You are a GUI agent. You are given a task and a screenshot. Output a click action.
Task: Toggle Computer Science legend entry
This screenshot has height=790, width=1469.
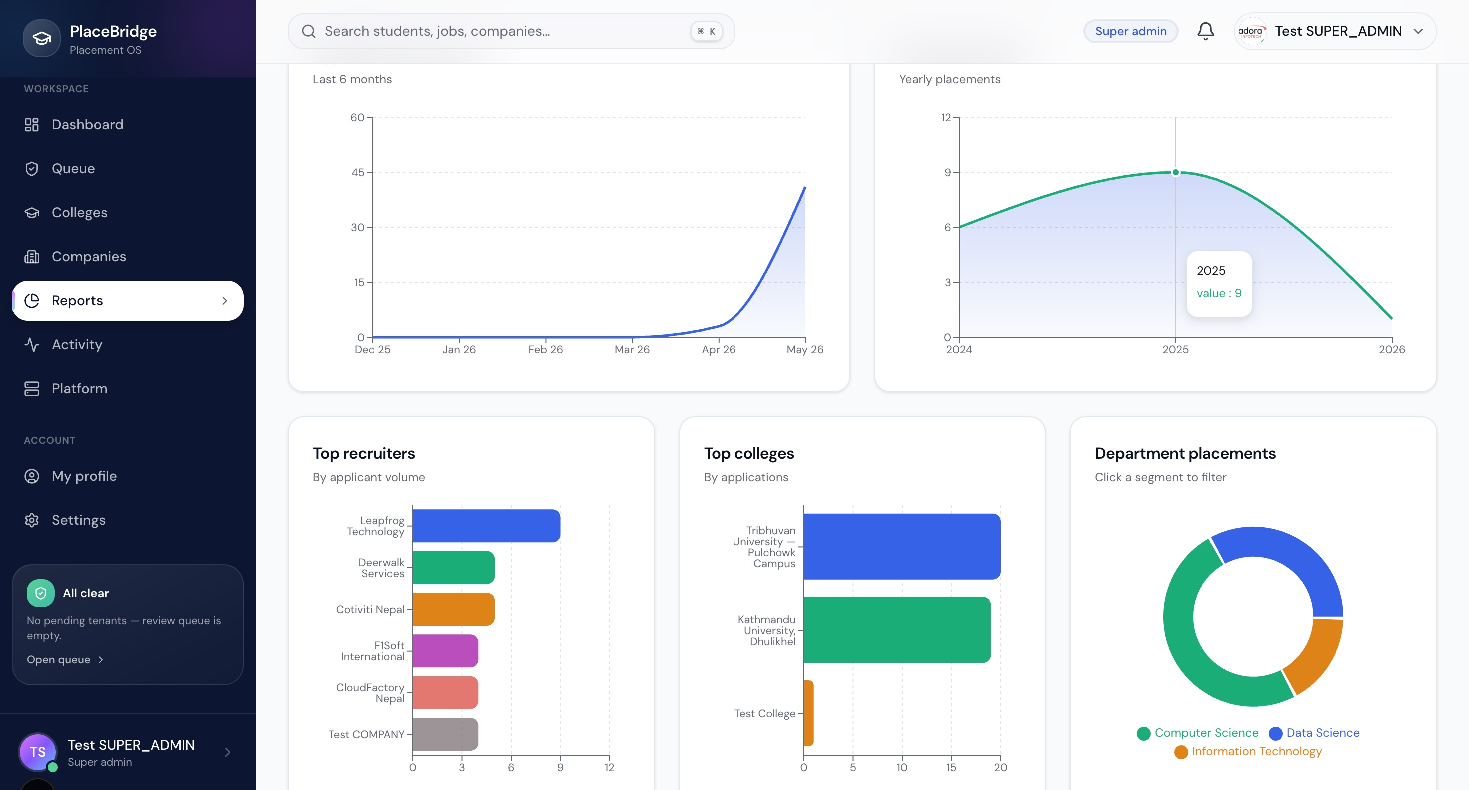point(1197,733)
